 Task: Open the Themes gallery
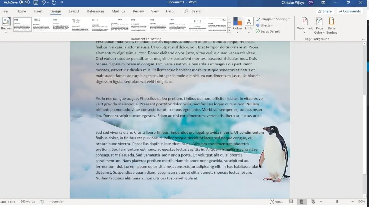pos(6,25)
